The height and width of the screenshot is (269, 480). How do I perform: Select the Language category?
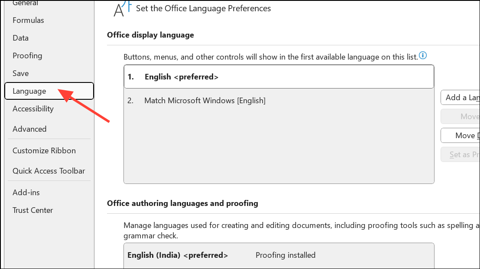click(49, 91)
